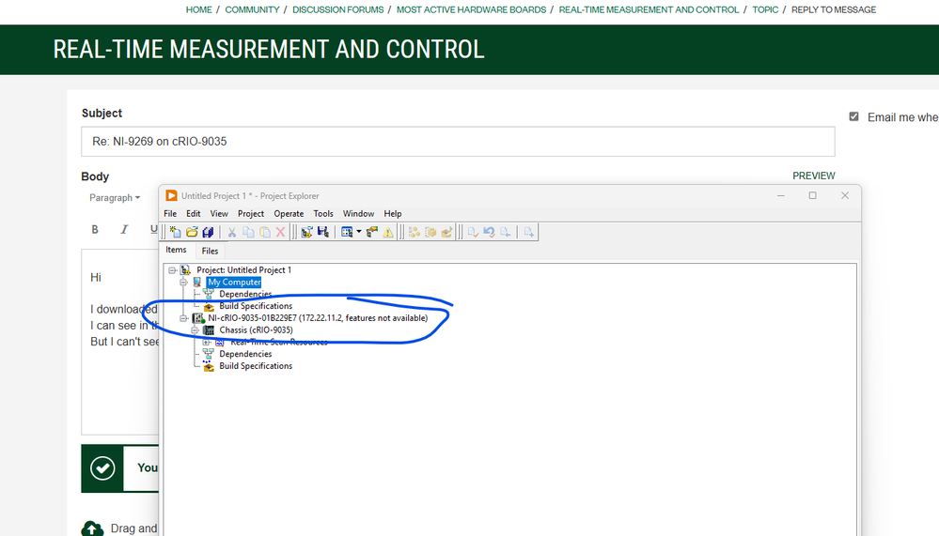This screenshot has height=536, width=939.
Task: Go to the HOME breadcrumb link
Action: pos(199,9)
